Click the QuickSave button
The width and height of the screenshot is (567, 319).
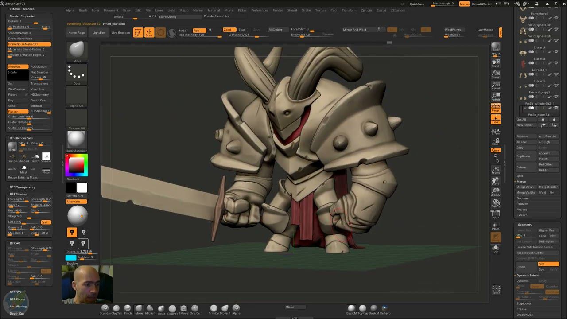417,4
